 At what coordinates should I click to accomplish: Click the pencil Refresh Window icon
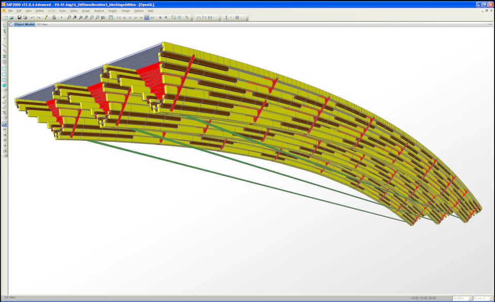click(46, 18)
